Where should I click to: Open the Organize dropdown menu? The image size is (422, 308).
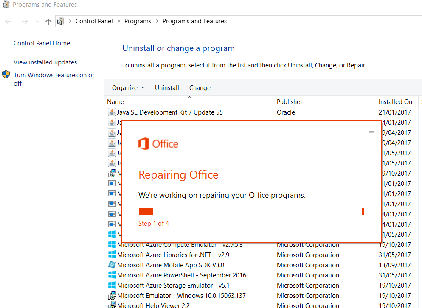pos(128,88)
